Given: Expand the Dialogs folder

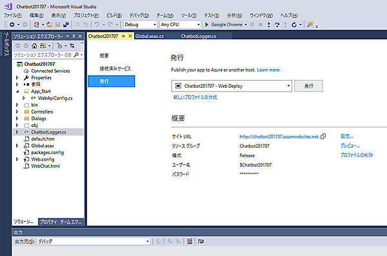Looking at the screenshot, I should click(17, 119).
